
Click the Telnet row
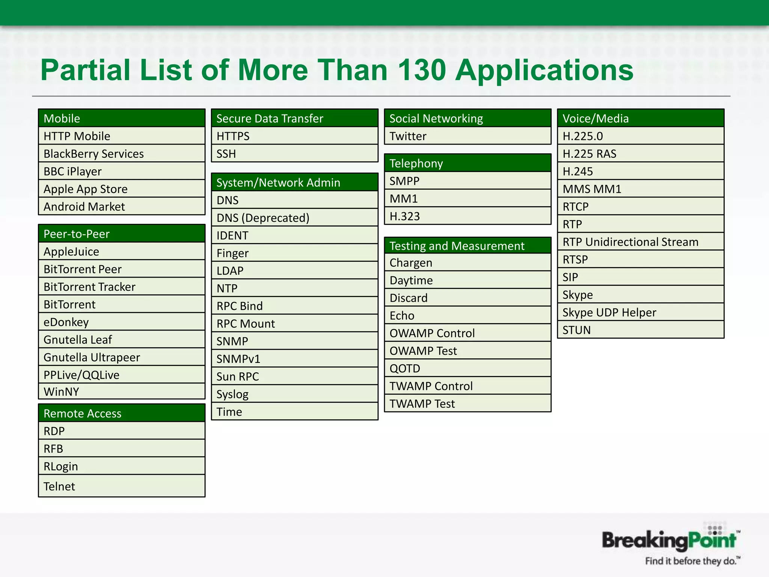tap(121, 486)
